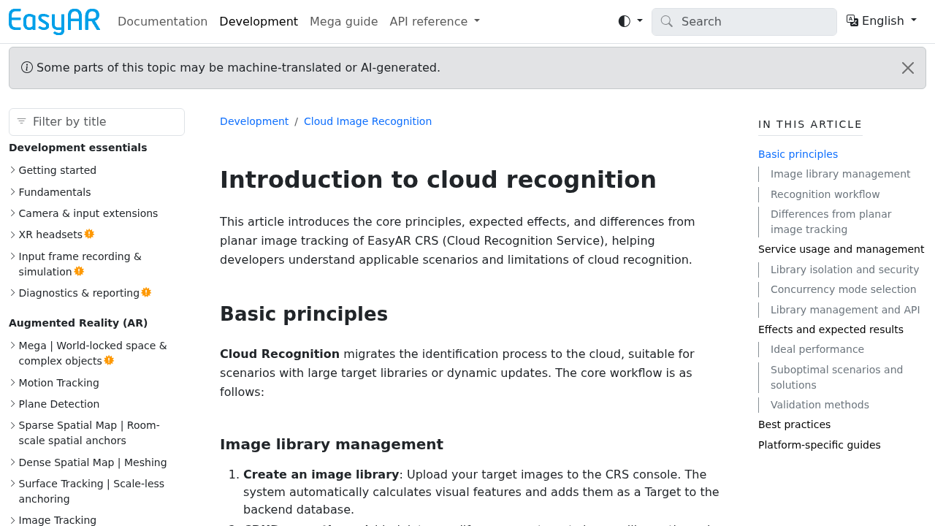Jump to Validation methods outline link
This screenshot has height=526, width=935.
point(820,405)
